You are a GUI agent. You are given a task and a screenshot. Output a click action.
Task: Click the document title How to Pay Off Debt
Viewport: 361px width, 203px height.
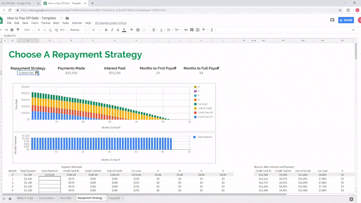[32, 18]
